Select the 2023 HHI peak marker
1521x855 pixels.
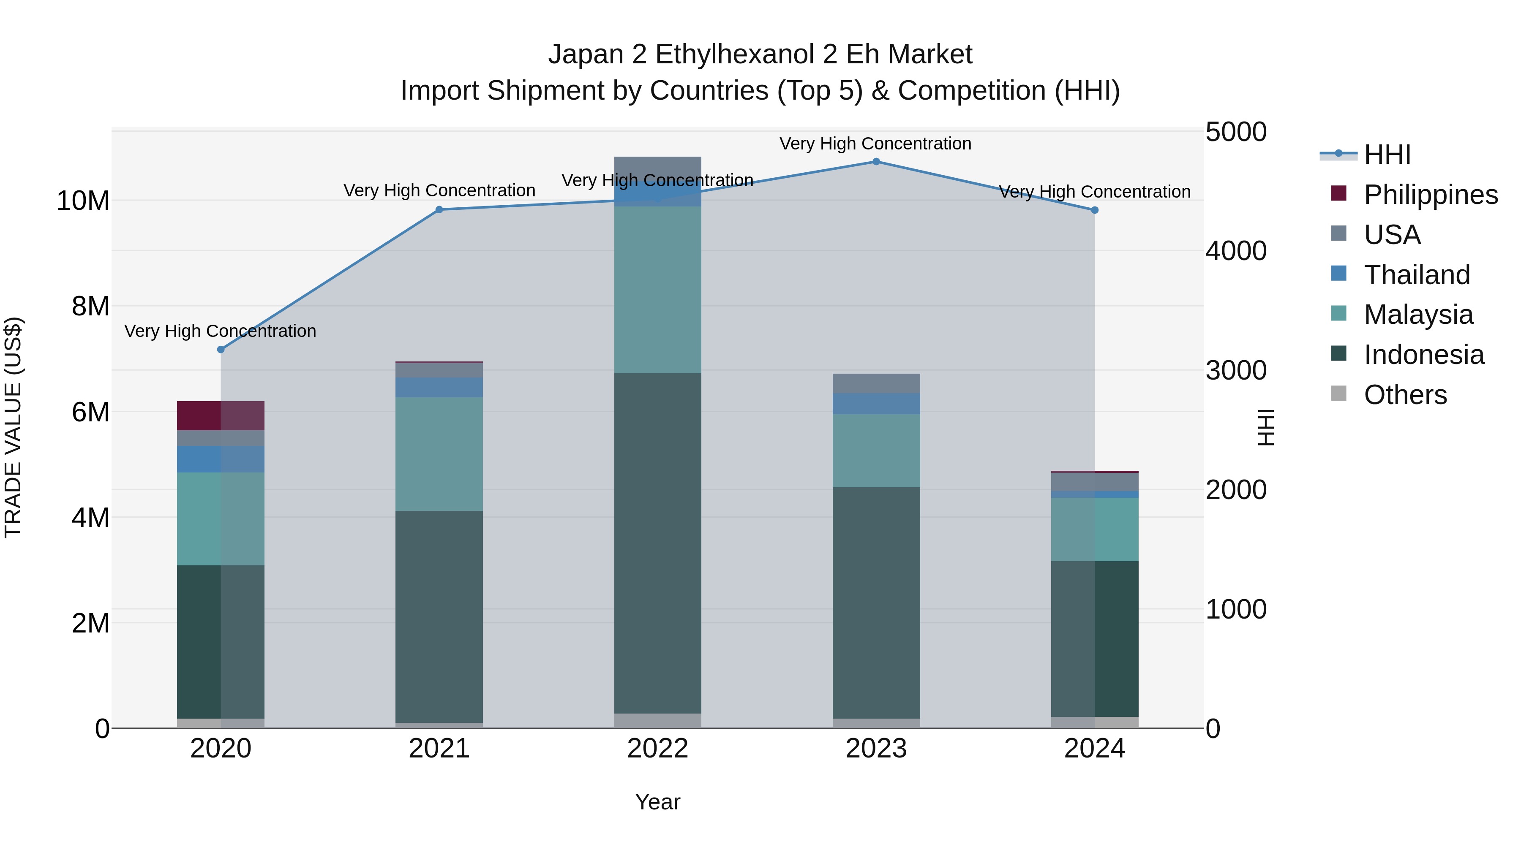876,162
